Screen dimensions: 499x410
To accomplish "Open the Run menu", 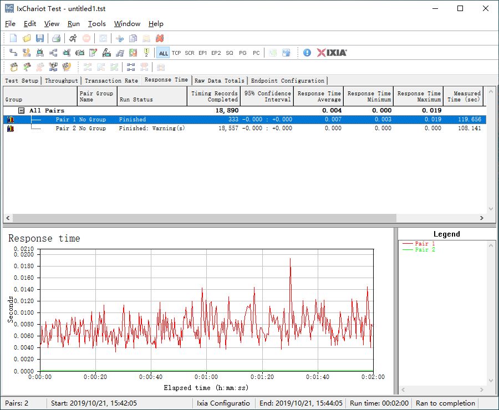I will coord(74,23).
